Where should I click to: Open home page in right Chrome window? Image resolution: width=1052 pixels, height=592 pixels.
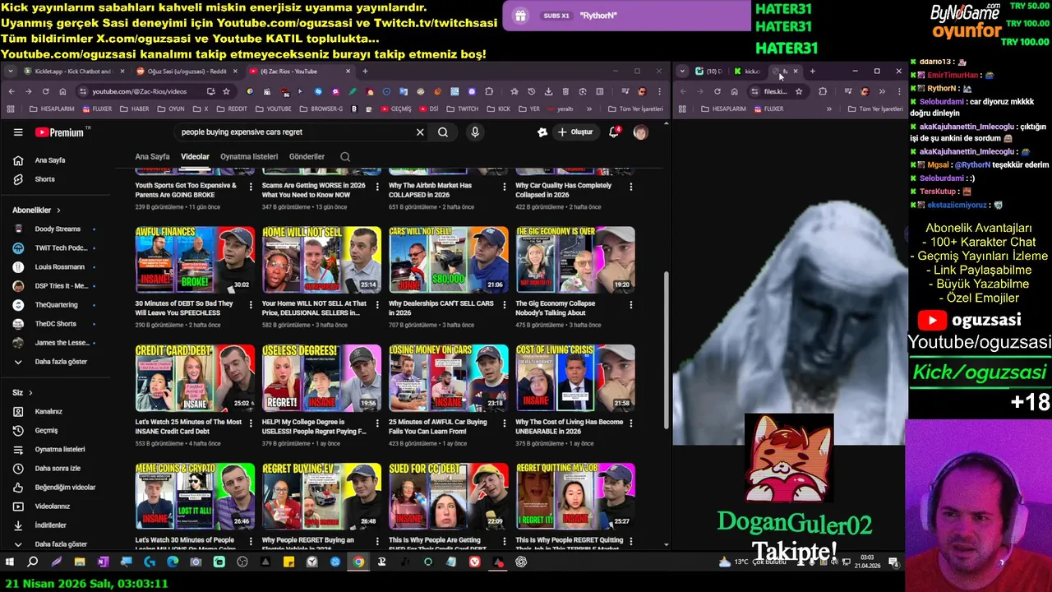(x=734, y=91)
